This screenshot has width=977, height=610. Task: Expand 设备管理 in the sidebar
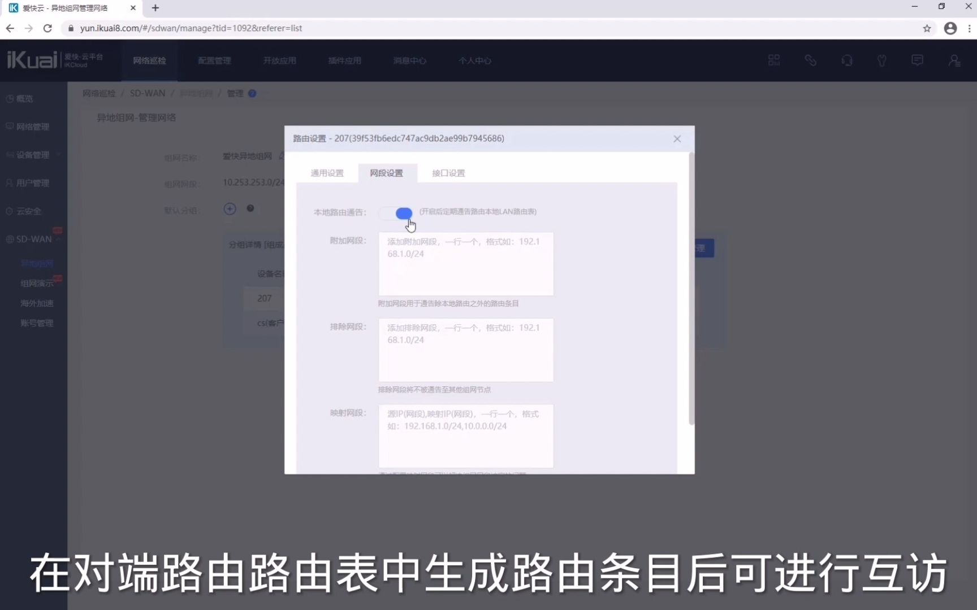coord(32,155)
